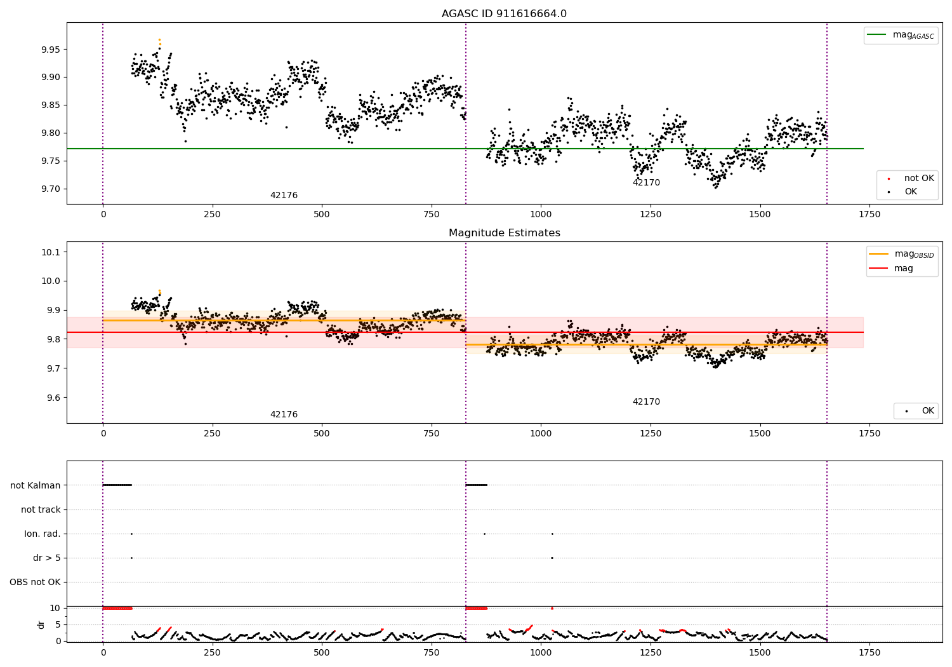
Task: Click the 'dr' axis label of bottom panel
Action: pyautogui.click(x=41, y=624)
